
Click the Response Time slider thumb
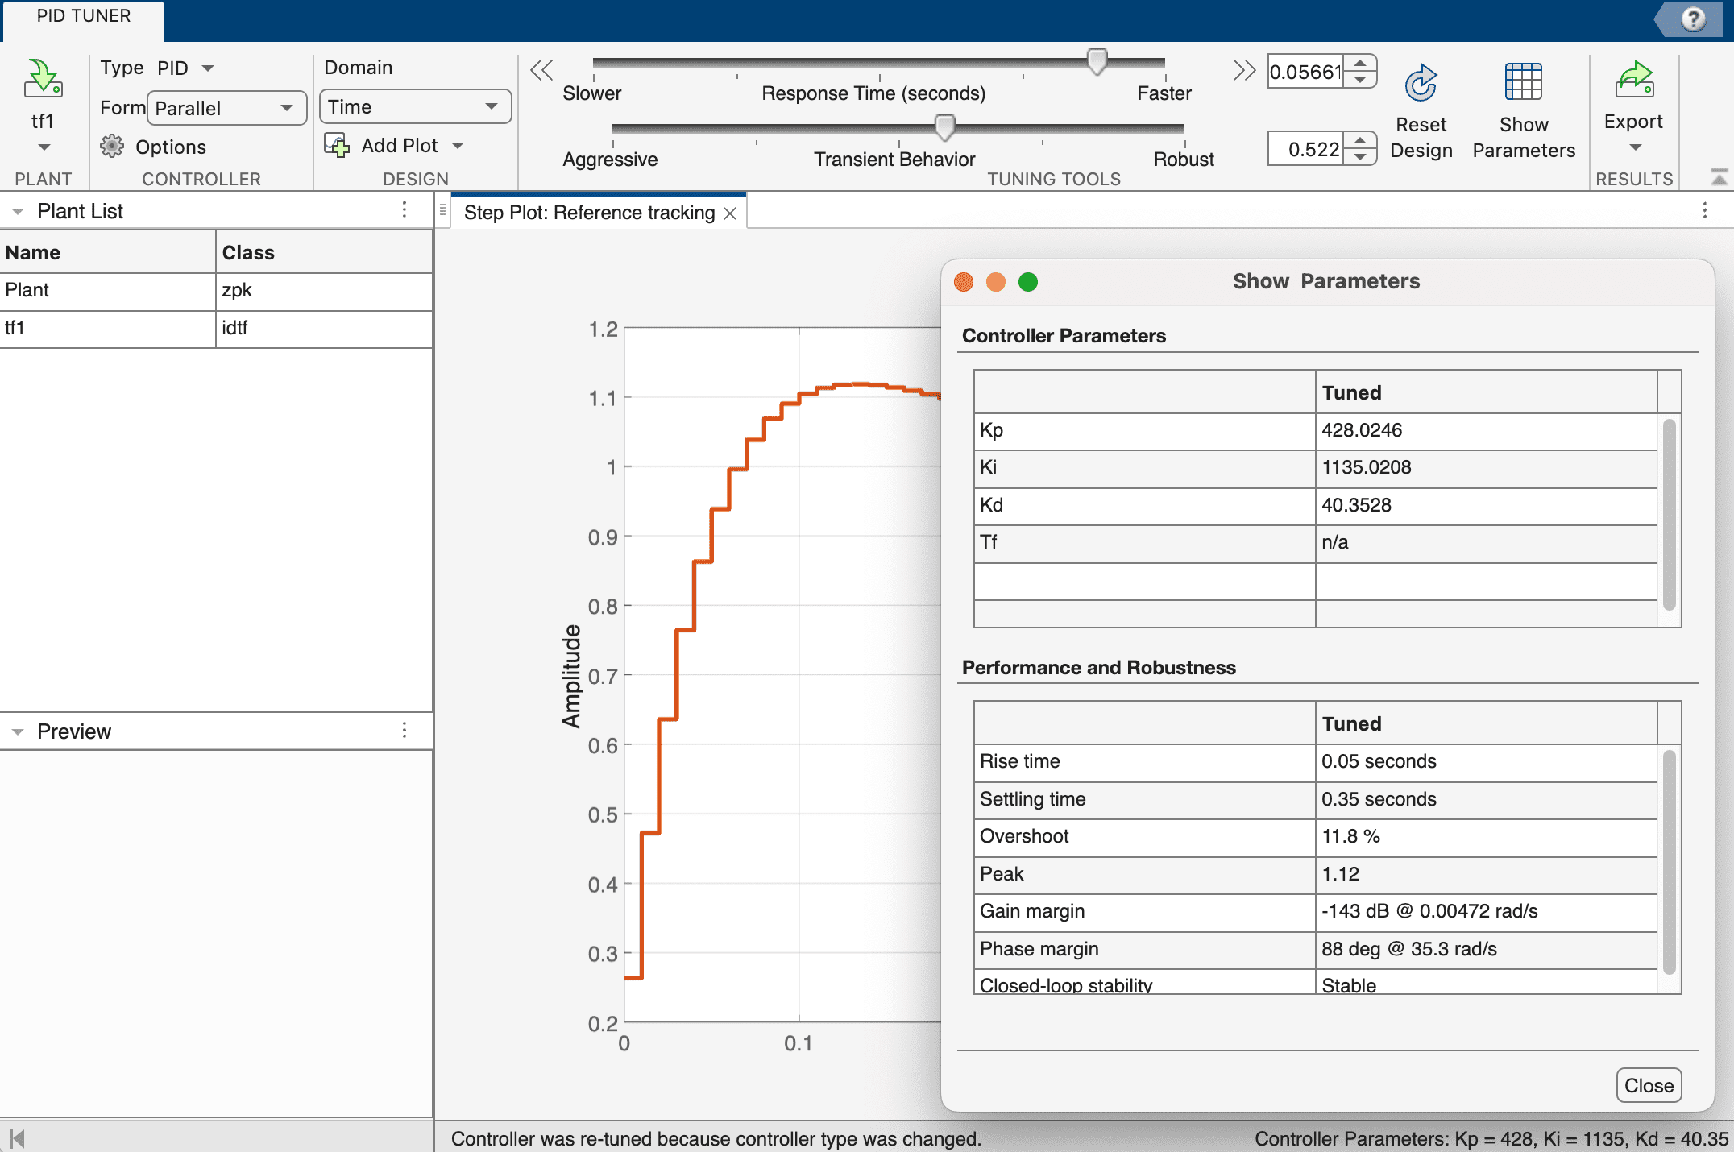click(1097, 61)
